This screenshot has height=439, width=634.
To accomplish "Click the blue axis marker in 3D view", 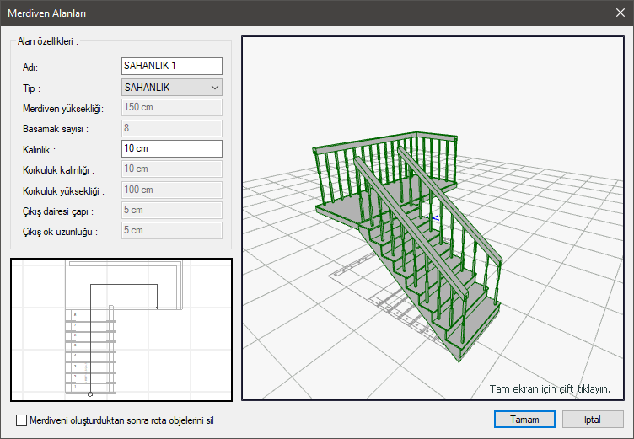I will (x=434, y=218).
